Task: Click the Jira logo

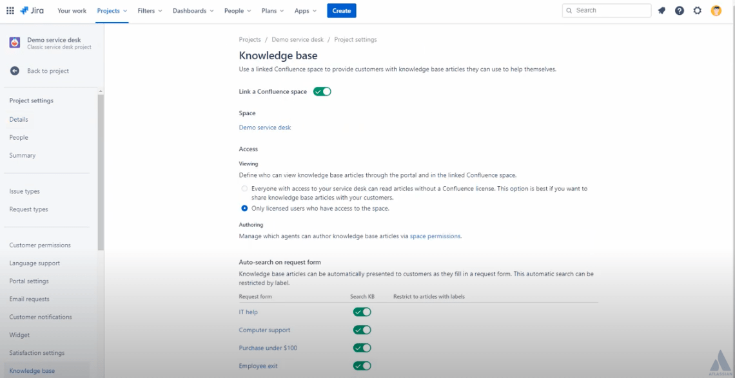Action: coord(32,10)
